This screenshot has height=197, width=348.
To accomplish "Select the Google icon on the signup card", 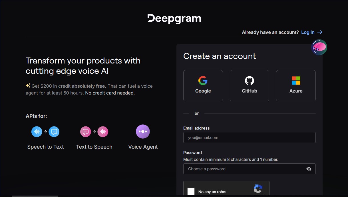I will pyautogui.click(x=203, y=81).
